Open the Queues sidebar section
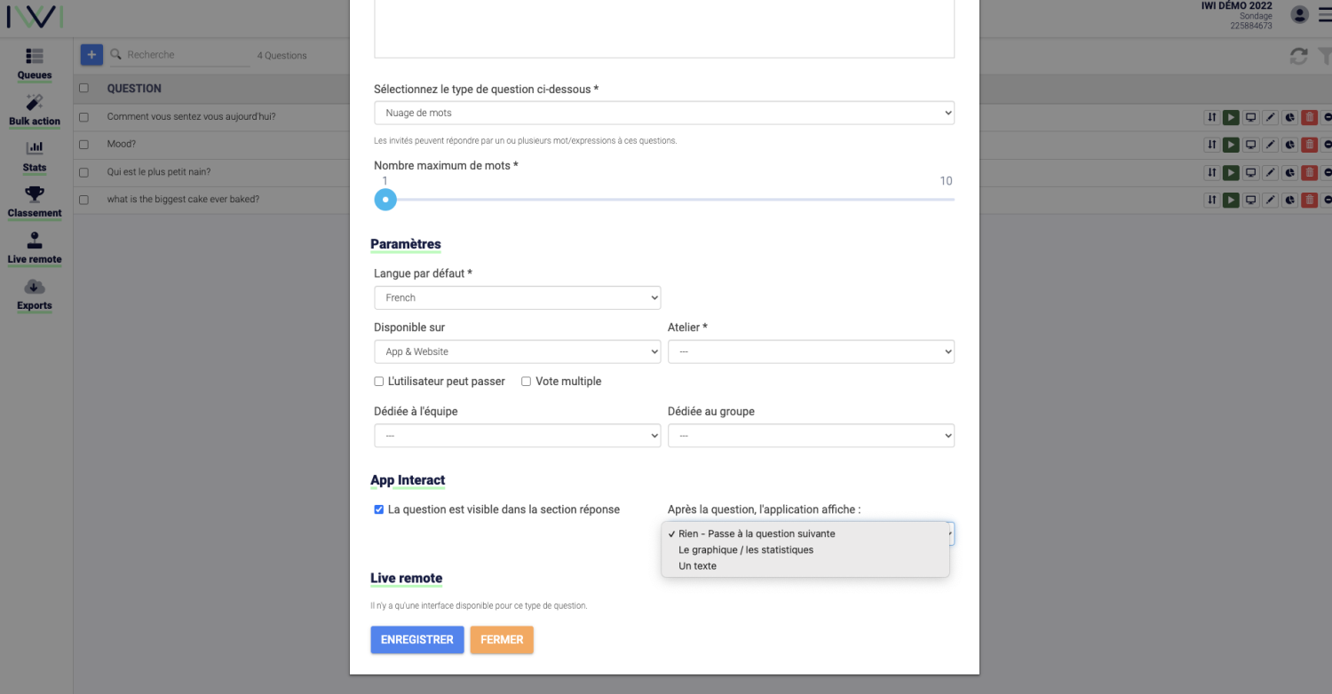Viewport: 1332px width, 694px height. click(x=35, y=64)
